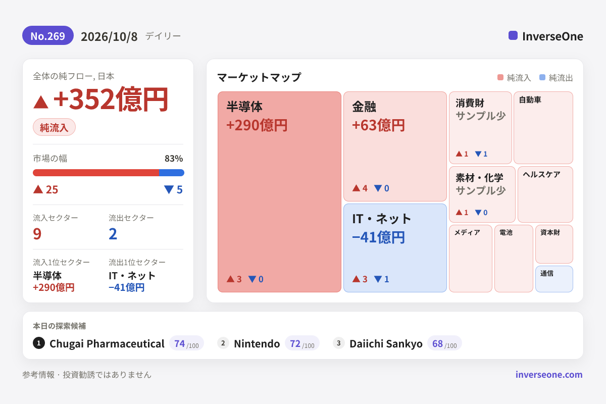606x404 pixels.
Task: Click the 純流出 blue legend swatch
Action: pos(542,78)
